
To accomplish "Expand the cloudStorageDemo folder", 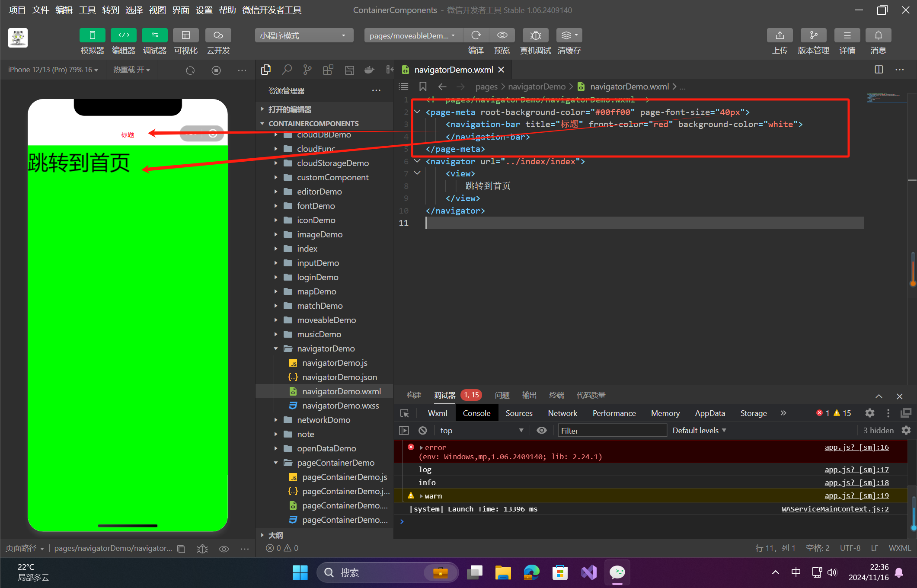I will [332, 163].
